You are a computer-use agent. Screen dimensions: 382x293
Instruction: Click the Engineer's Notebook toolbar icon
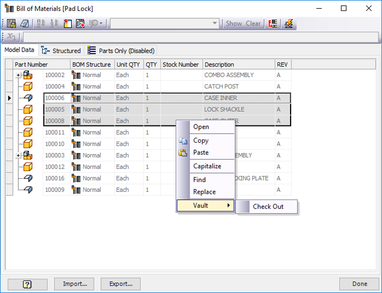(x=24, y=24)
